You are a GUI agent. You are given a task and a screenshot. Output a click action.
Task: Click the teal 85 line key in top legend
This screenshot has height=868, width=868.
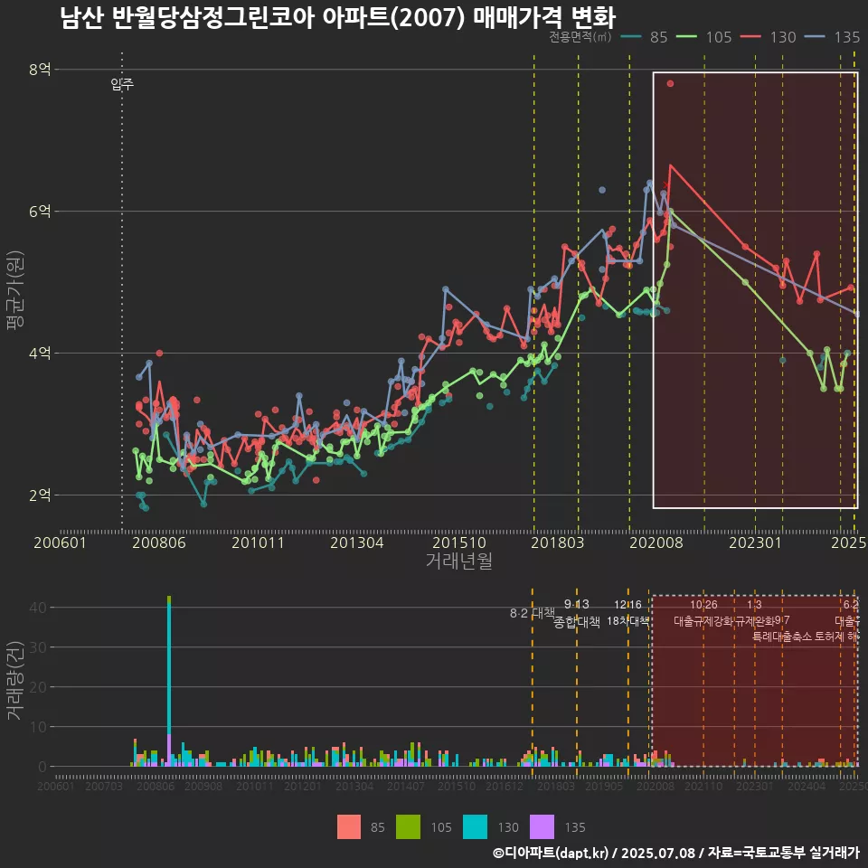point(631,37)
